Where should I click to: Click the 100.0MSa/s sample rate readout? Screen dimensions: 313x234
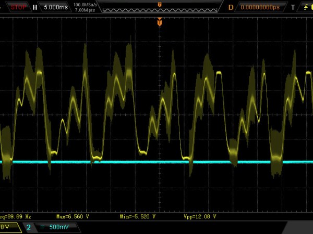tap(85, 5)
